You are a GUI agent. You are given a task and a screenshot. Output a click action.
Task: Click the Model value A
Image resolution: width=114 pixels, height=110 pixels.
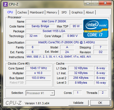pyautogui.click(x=67, y=47)
